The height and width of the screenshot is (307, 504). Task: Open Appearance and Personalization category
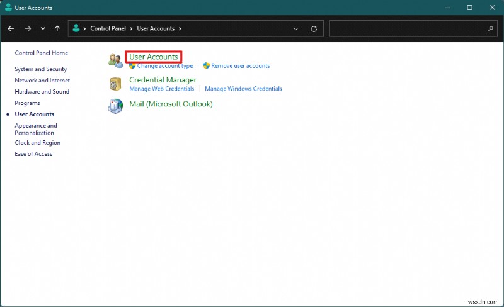[x=36, y=129]
